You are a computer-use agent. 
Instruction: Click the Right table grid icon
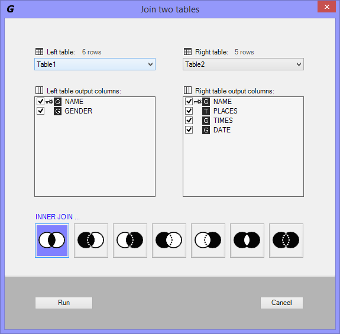[x=187, y=51]
